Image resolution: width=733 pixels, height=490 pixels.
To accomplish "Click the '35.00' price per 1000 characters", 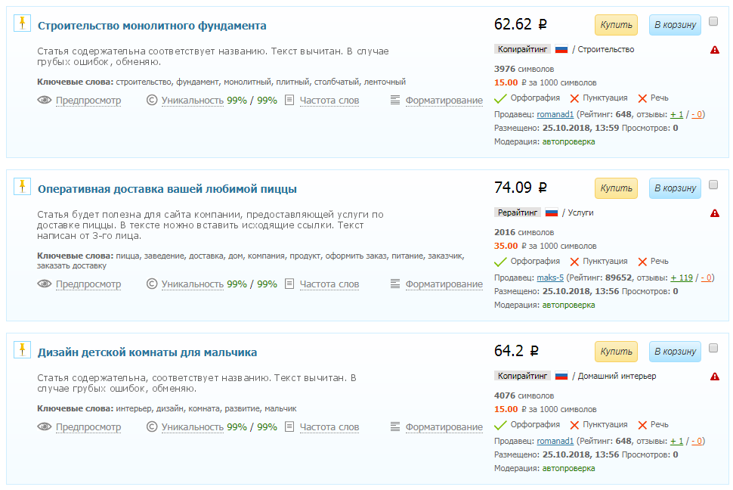I will click(506, 246).
